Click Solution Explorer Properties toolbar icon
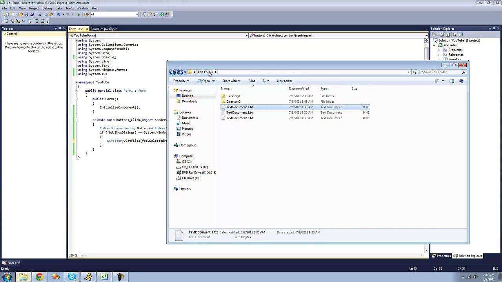Screen dimensions: 502x282 click(x=435, y=34)
